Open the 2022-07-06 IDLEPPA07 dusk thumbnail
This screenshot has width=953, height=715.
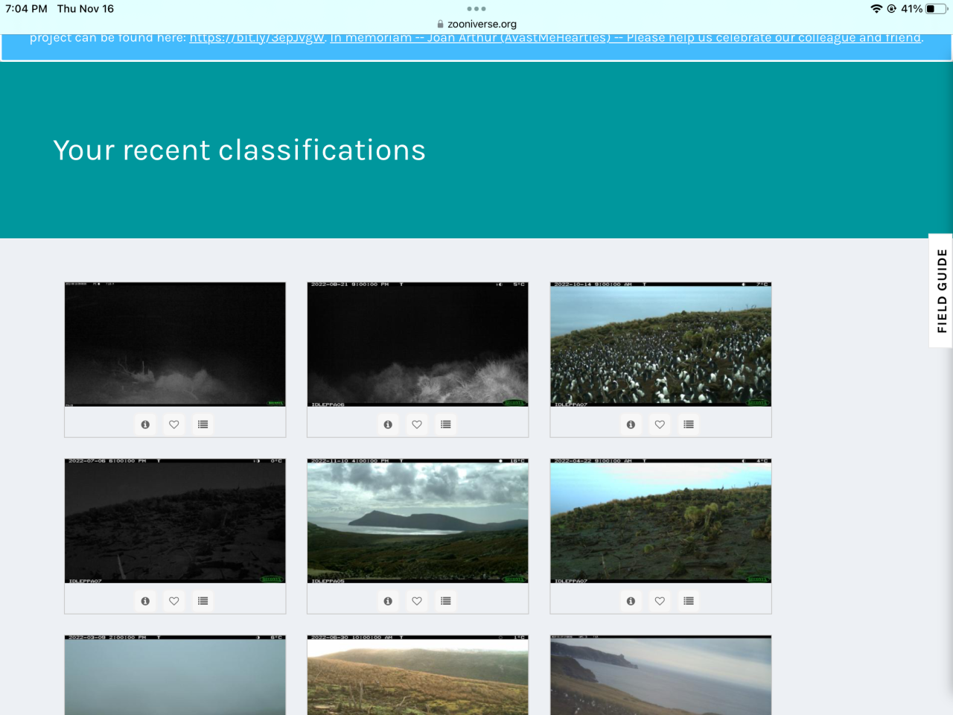tap(175, 521)
